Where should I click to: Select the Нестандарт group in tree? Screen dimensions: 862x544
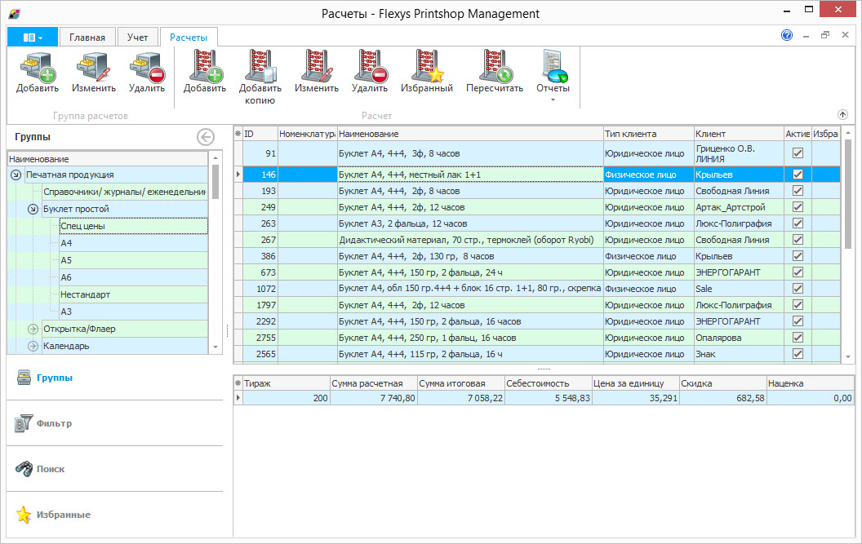coord(134,294)
